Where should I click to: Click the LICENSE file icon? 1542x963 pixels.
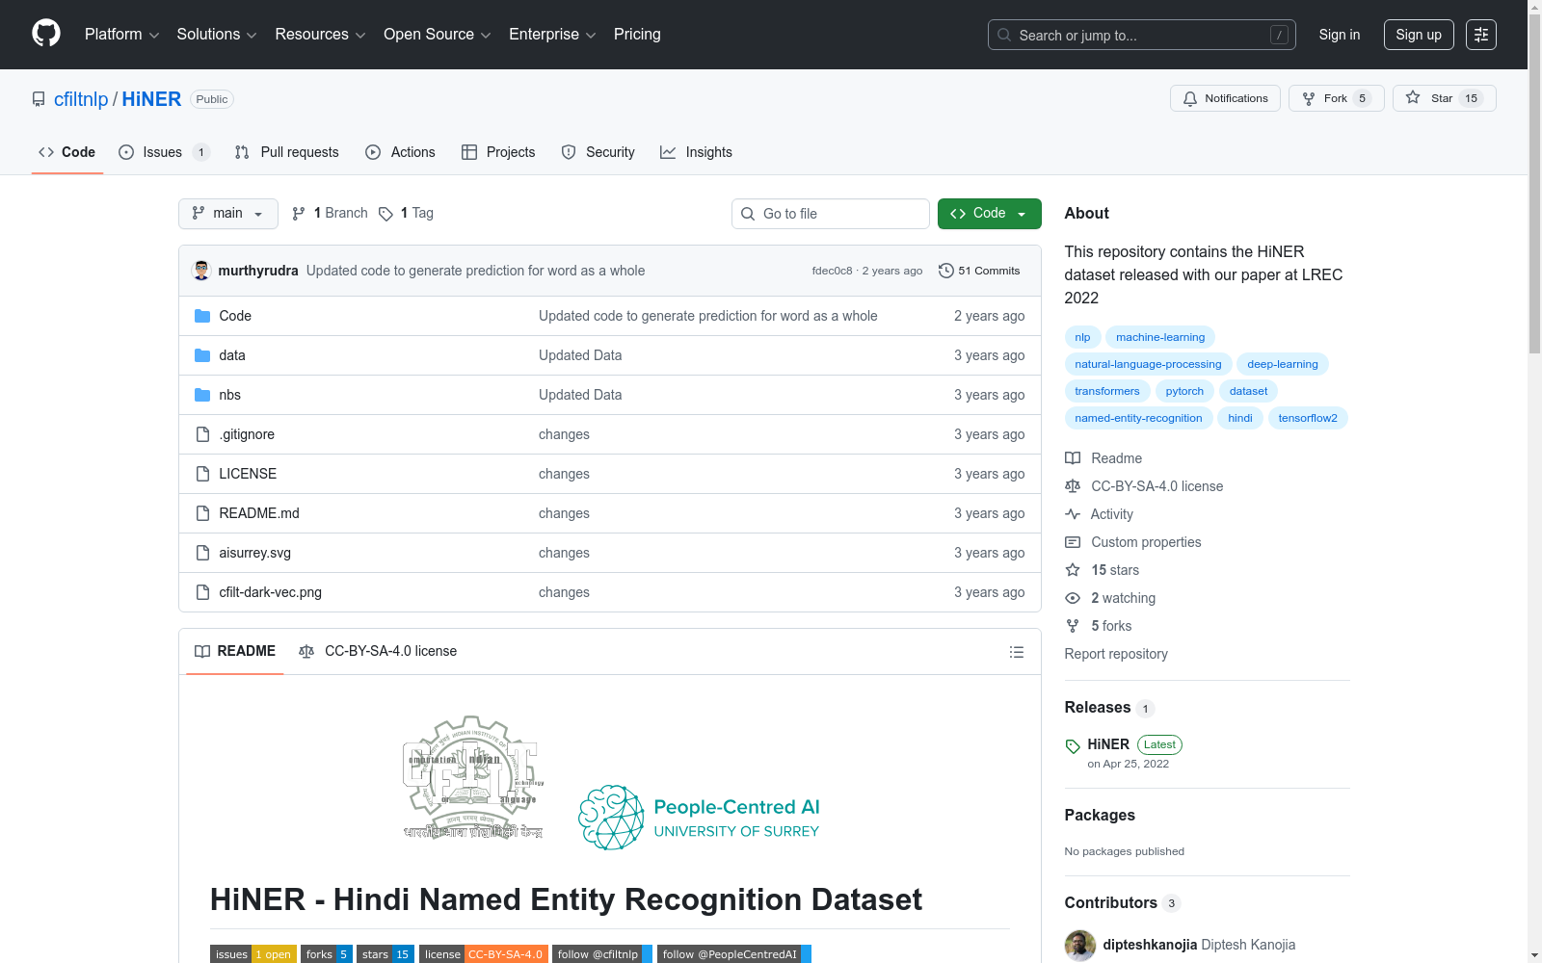pos(202,474)
